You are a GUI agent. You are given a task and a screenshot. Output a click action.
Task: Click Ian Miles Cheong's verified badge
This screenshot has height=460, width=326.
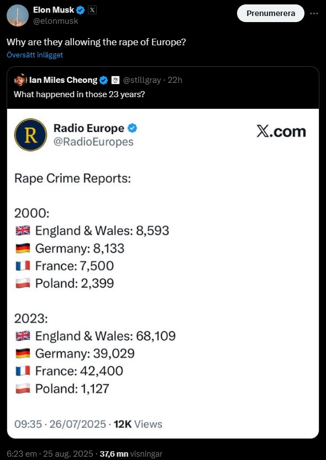[x=103, y=80]
